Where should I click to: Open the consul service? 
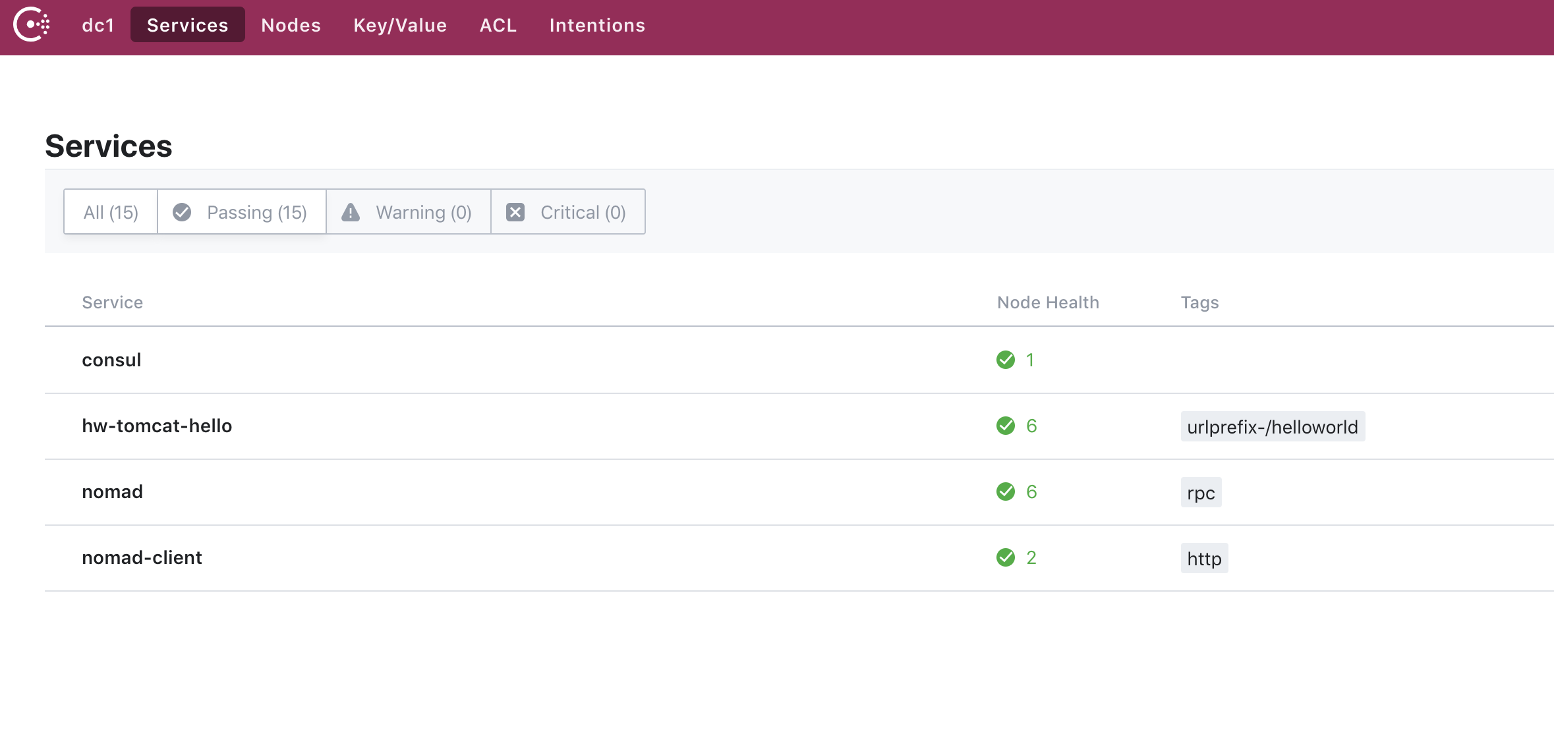point(111,360)
